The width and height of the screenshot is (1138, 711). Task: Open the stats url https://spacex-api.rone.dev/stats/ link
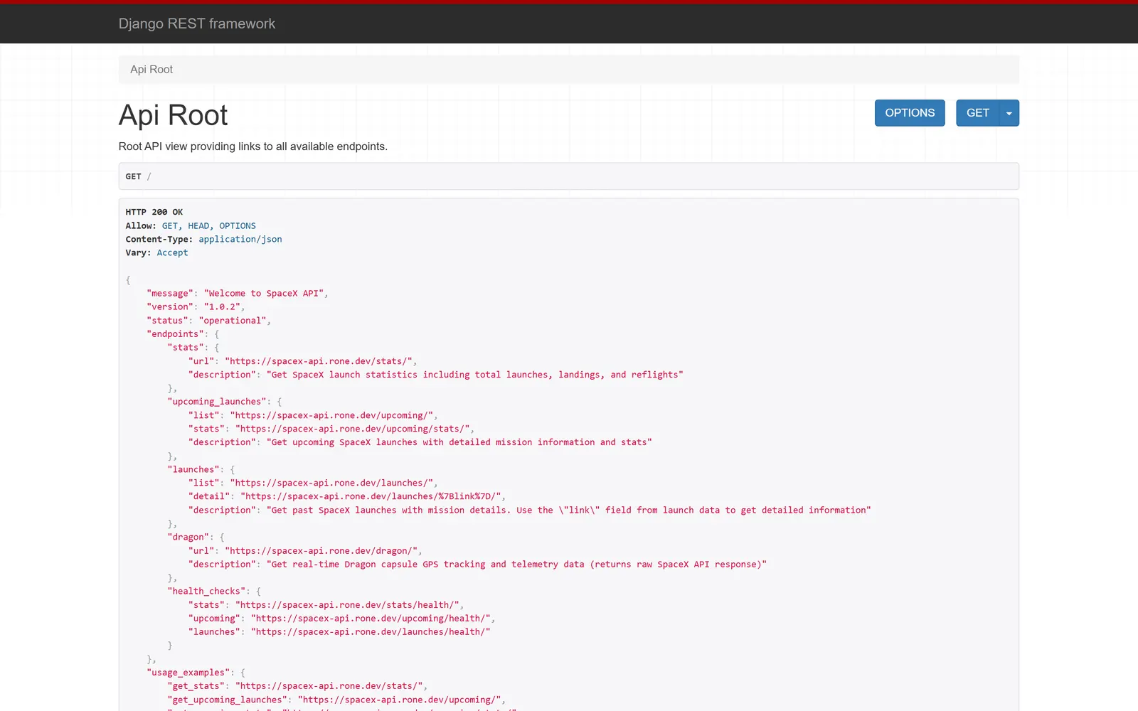pos(319,361)
